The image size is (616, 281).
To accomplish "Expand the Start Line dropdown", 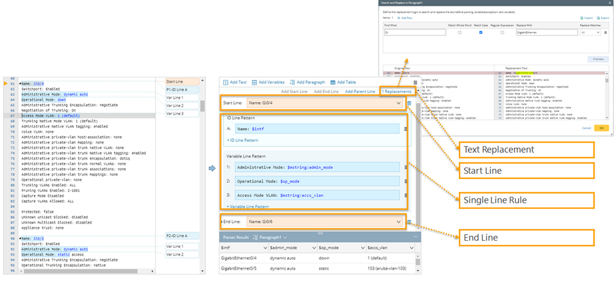I will (399, 103).
